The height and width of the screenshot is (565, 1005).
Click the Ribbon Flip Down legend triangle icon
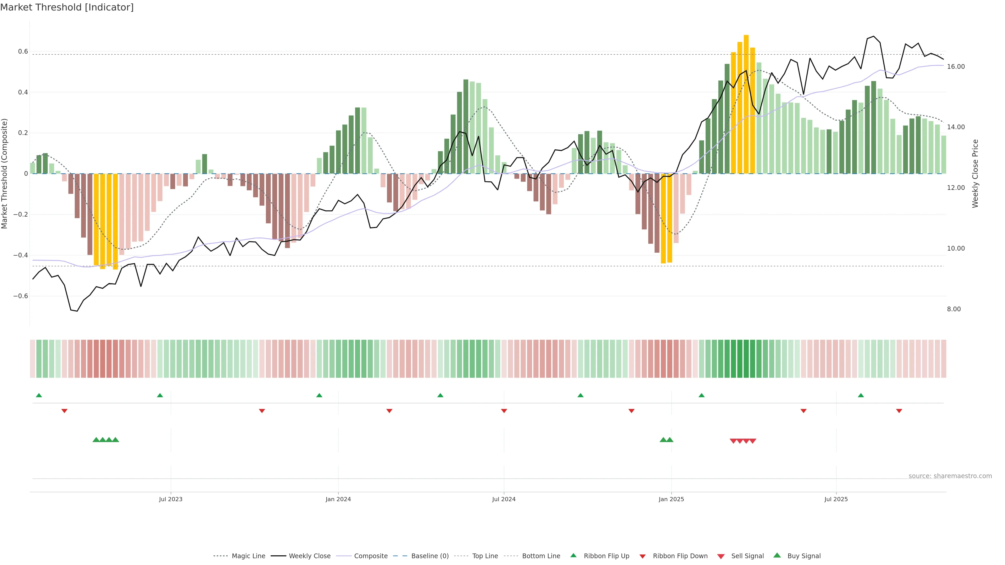point(643,556)
